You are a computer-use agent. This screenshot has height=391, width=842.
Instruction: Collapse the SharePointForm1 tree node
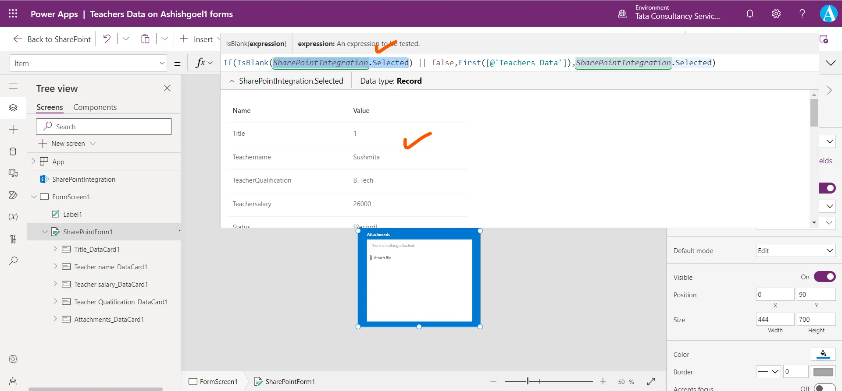click(x=44, y=232)
